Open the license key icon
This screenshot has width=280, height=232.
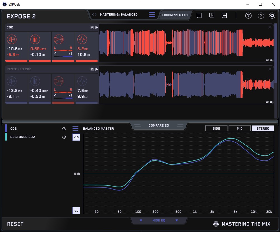click(248, 16)
